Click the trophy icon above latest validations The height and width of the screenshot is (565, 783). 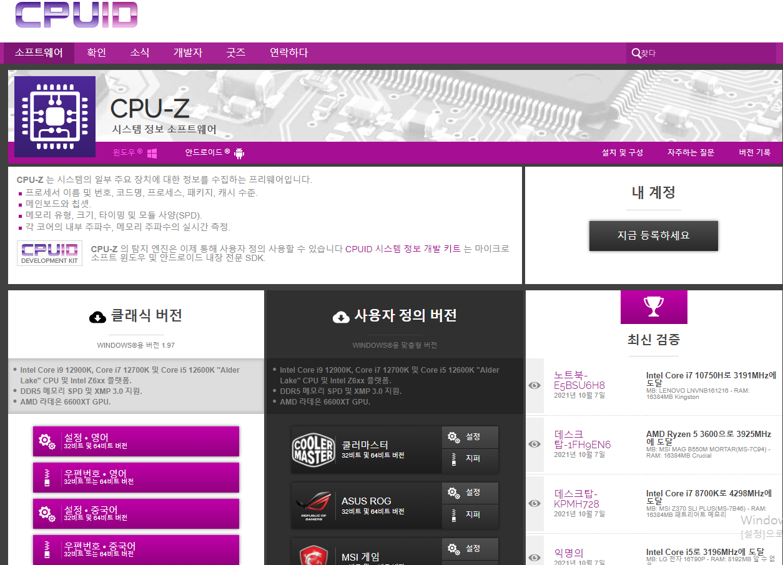[x=654, y=307]
